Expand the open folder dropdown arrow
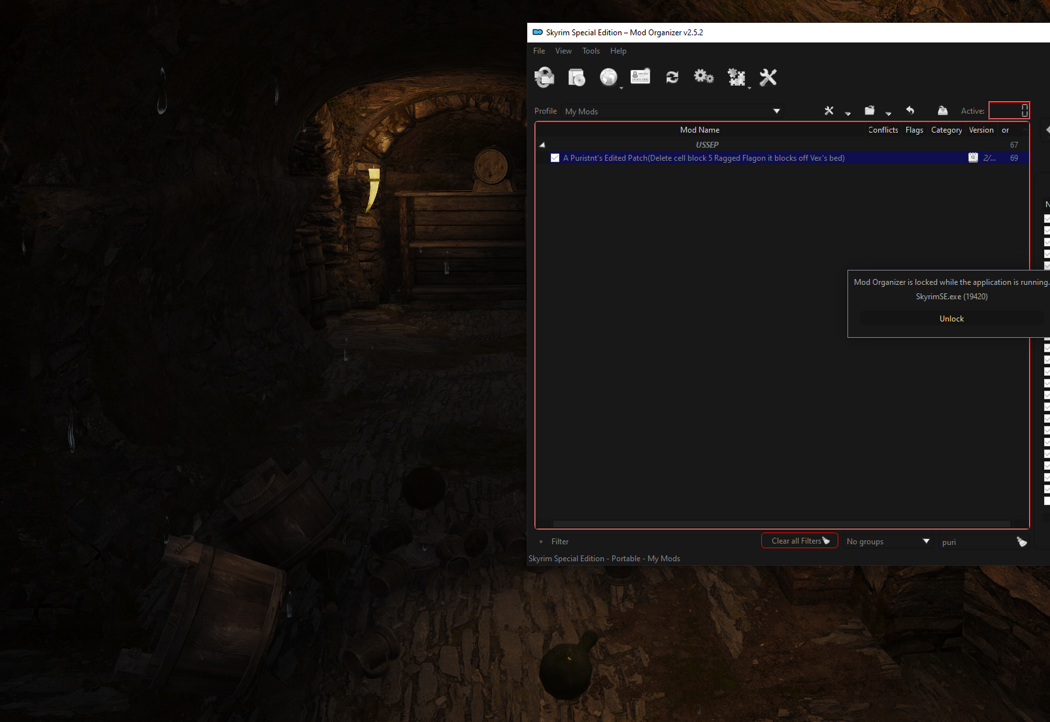The height and width of the screenshot is (722, 1050). [x=889, y=114]
